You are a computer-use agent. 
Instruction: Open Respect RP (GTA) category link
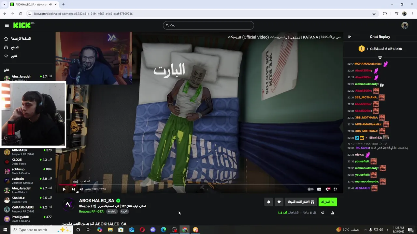tap(92, 211)
